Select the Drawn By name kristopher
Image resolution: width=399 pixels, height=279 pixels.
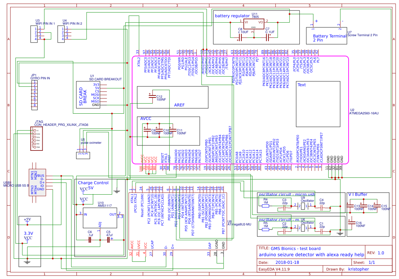[359, 269]
